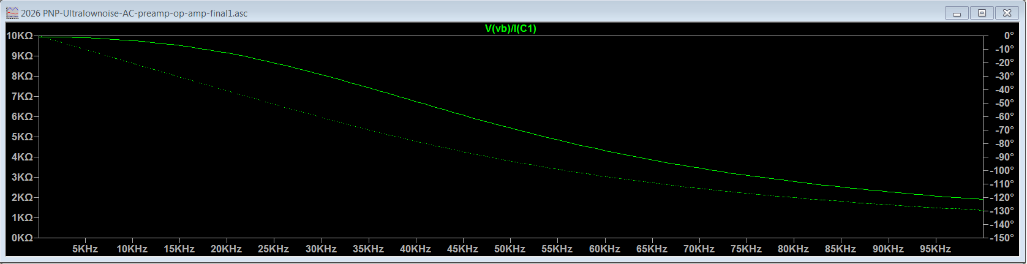Click the 9KΩ left axis label

click(22, 56)
